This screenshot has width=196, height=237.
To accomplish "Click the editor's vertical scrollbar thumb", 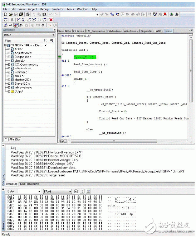I will [191, 71].
